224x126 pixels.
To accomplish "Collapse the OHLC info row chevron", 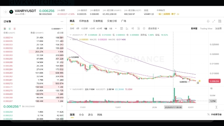I will [70, 35].
